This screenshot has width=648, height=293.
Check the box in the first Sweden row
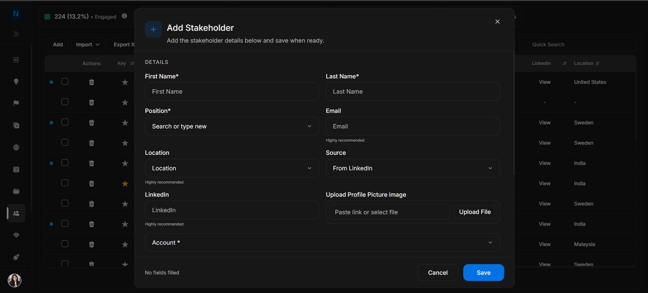[x=65, y=122]
